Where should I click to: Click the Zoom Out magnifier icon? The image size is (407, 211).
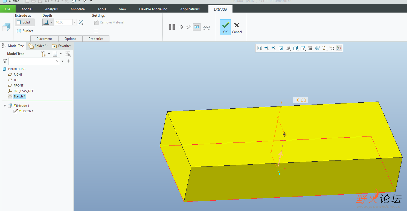point(274,48)
